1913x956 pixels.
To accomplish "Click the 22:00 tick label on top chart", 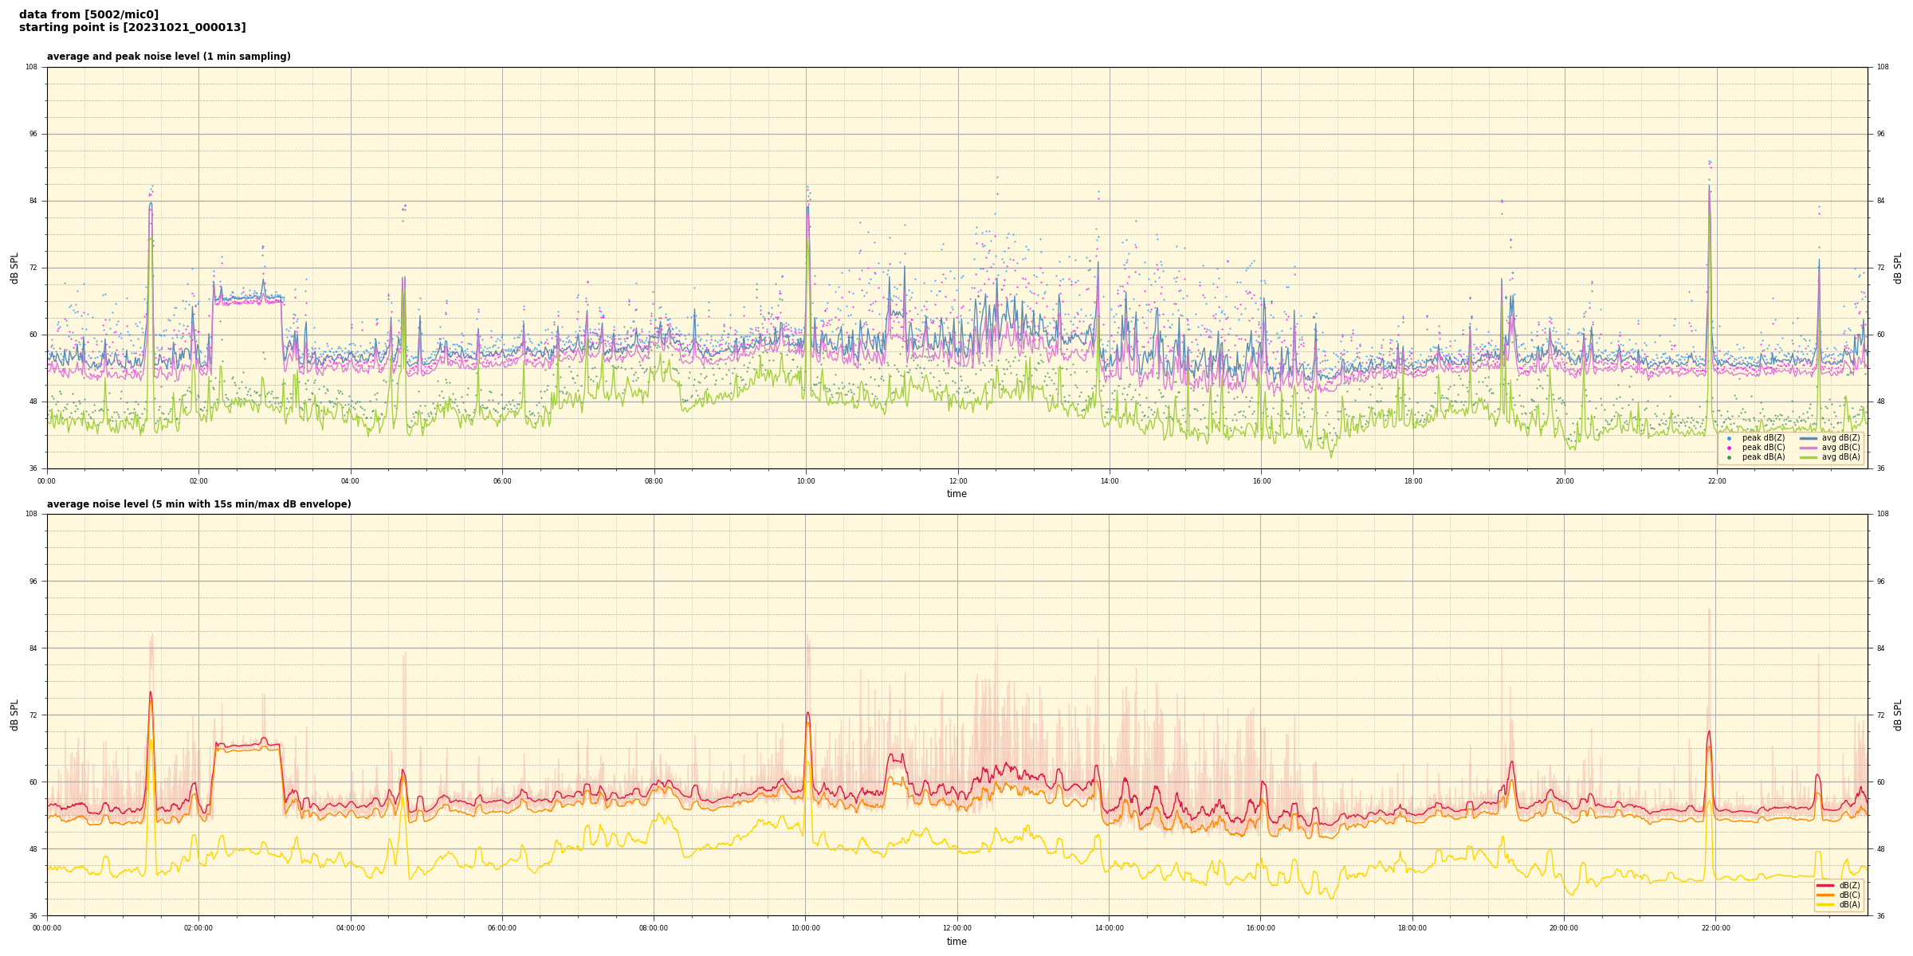I will coord(1716,481).
